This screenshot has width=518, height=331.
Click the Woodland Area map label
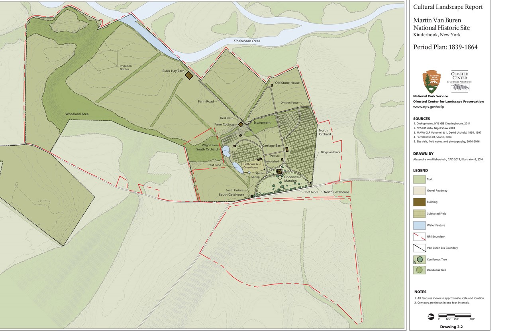pyautogui.click(x=77, y=114)
